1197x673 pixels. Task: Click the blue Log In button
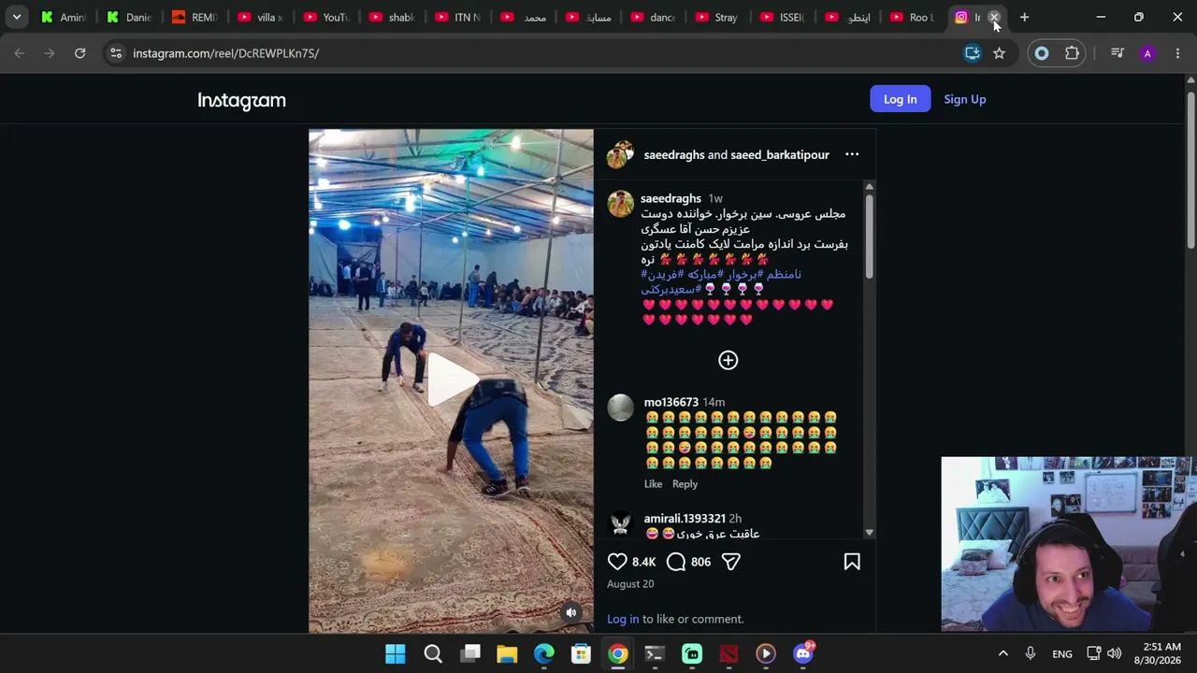pos(901,99)
